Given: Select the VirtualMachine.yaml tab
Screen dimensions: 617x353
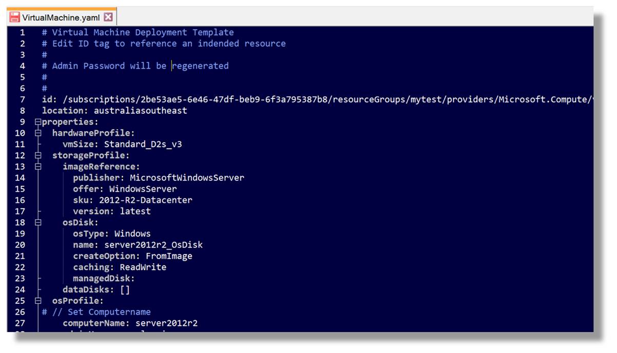Looking at the screenshot, I should point(62,17).
